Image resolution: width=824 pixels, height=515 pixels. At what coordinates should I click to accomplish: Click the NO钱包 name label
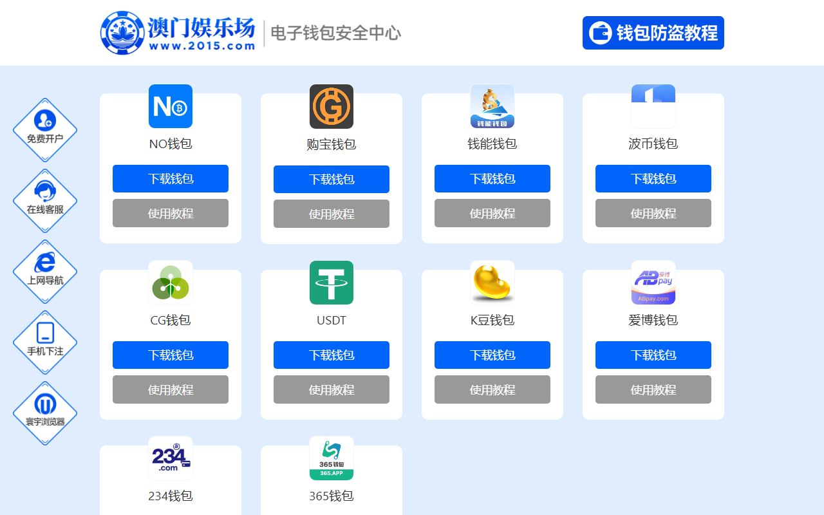[x=171, y=144]
